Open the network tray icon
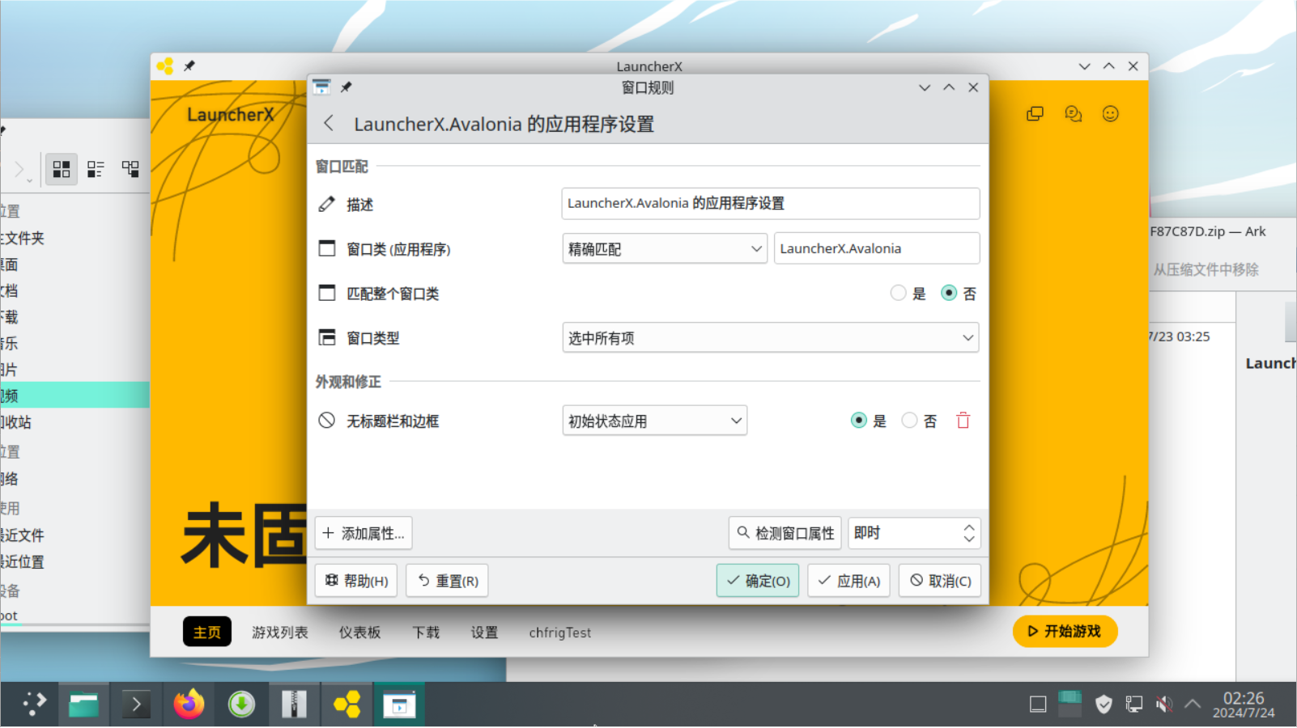 tap(1134, 705)
